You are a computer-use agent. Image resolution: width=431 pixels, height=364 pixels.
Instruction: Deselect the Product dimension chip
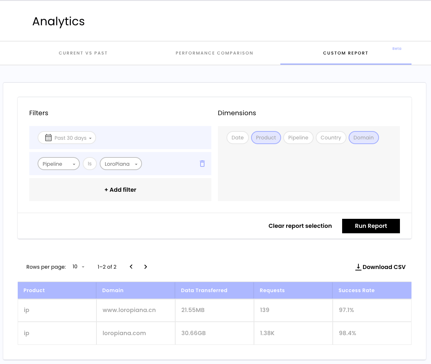pyautogui.click(x=266, y=138)
